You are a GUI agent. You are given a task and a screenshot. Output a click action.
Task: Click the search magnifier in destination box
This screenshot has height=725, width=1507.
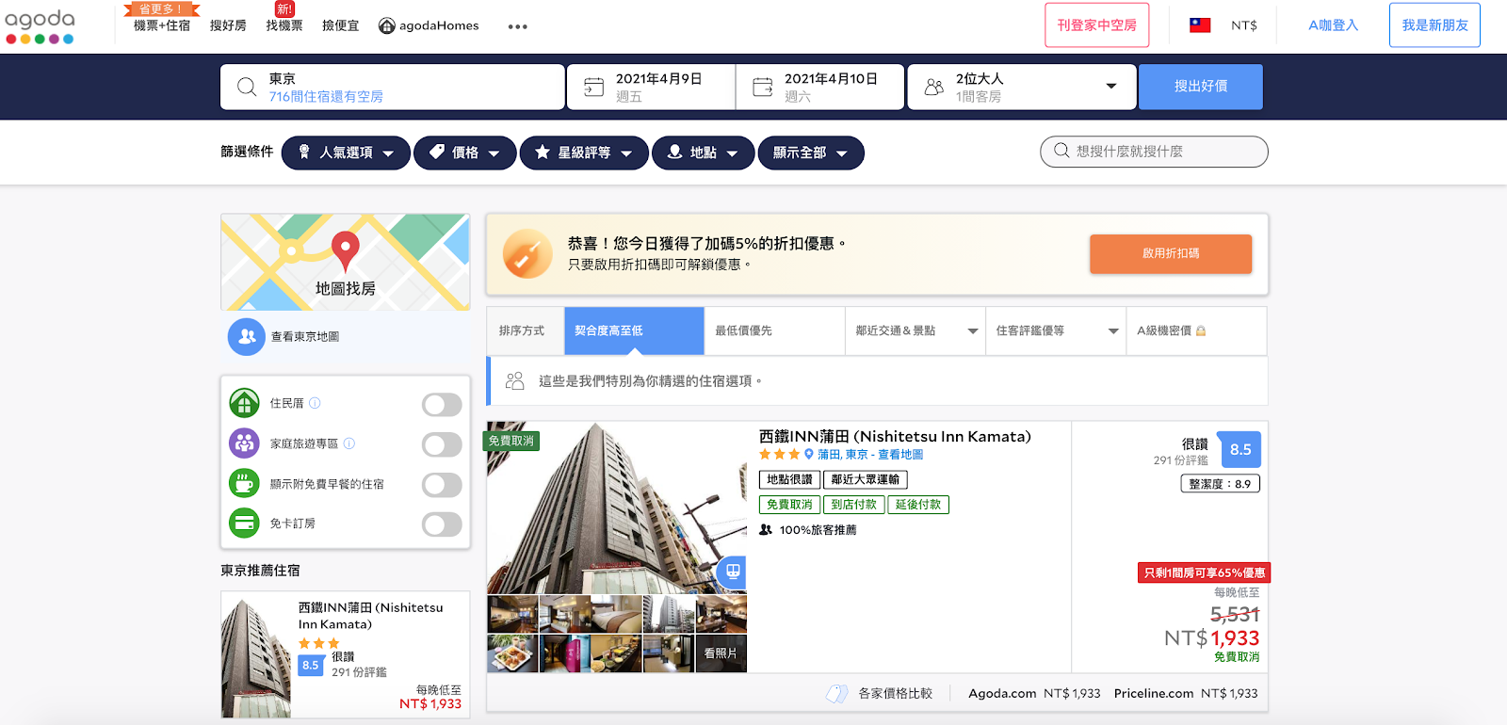tap(247, 87)
